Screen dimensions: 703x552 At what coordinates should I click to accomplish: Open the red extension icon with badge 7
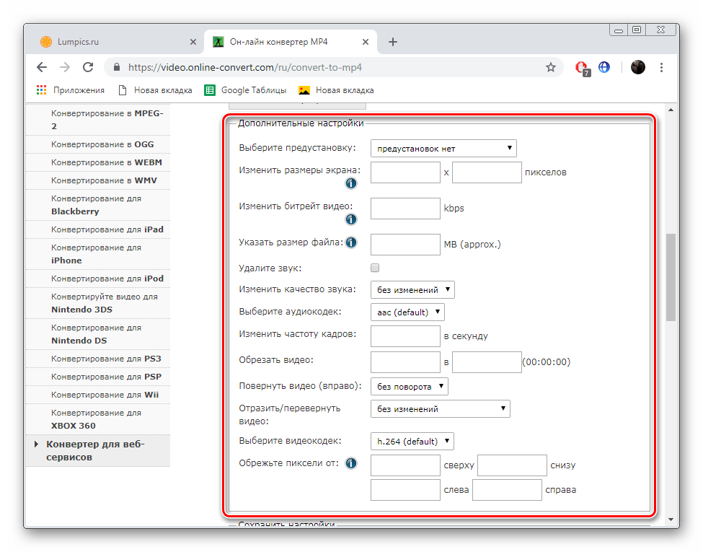(582, 68)
